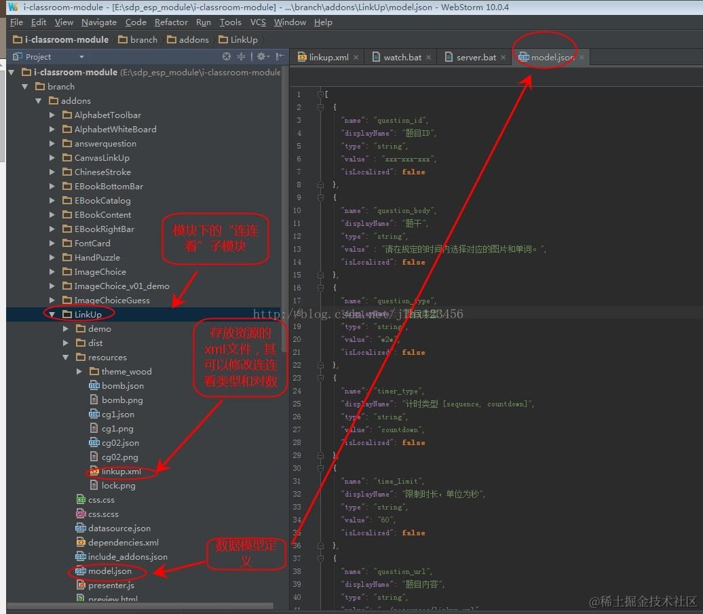Open the Project view dropdown

81,57
